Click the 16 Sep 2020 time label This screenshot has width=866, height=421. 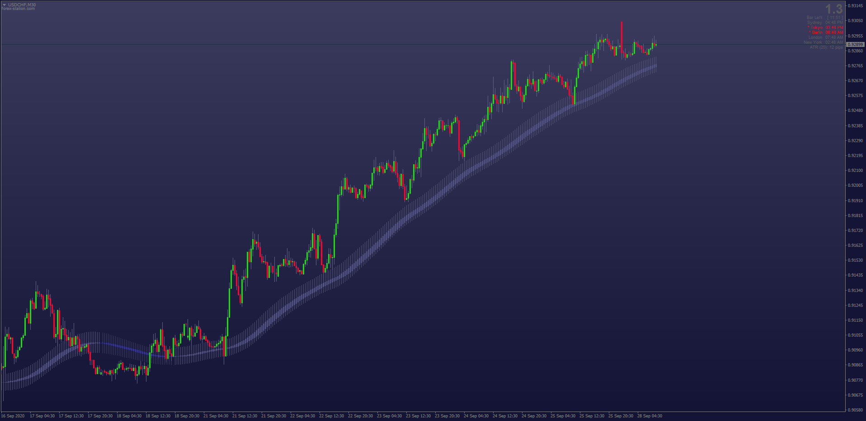[13, 416]
